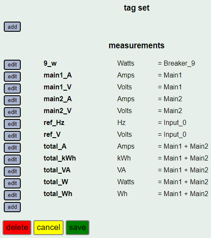Edit the total_VA measurement
Viewport: 211px width, 238px height.
(x=12, y=172)
